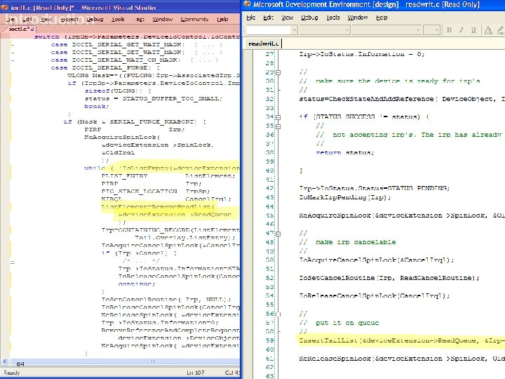Click the app icon in Microsoft Development Environment title bar
The height and width of the screenshot is (379, 505).
click(247, 4)
